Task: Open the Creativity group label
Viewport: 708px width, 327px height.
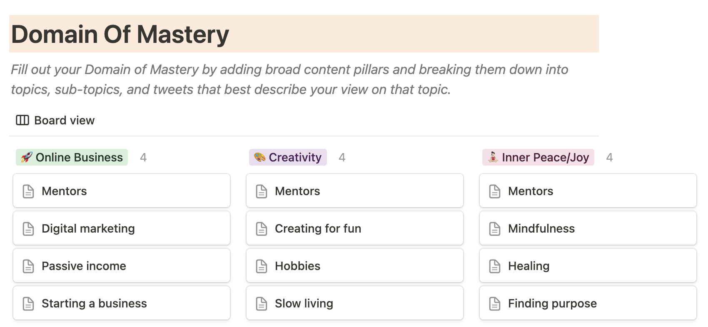Action: (288, 157)
